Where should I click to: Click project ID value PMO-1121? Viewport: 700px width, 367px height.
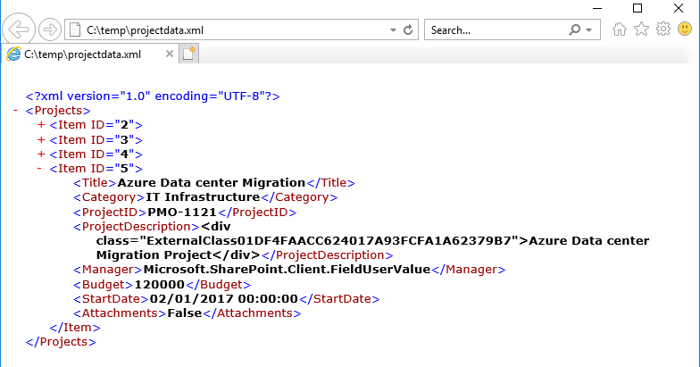pyautogui.click(x=182, y=213)
